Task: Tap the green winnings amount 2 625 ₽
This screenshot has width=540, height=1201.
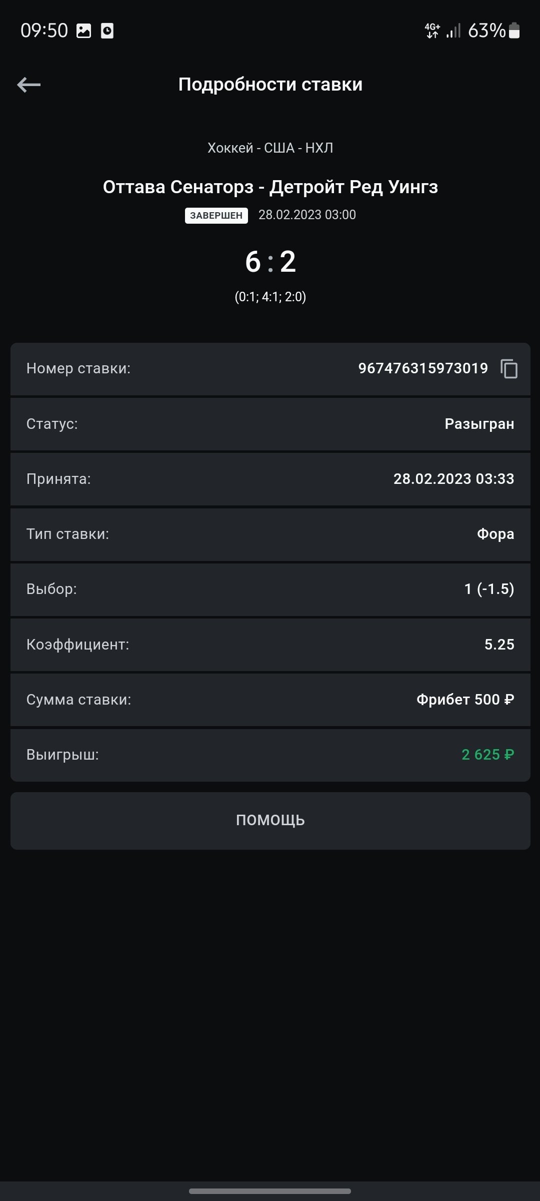Action: (487, 755)
